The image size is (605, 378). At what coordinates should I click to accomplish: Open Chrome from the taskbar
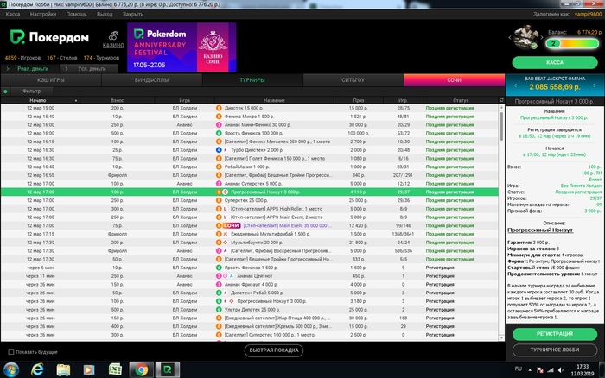tap(141, 370)
